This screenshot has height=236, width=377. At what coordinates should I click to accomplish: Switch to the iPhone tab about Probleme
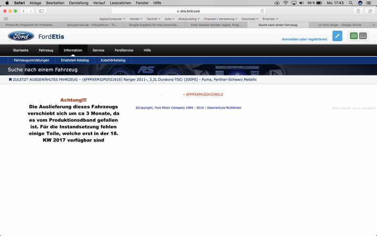point(30,25)
